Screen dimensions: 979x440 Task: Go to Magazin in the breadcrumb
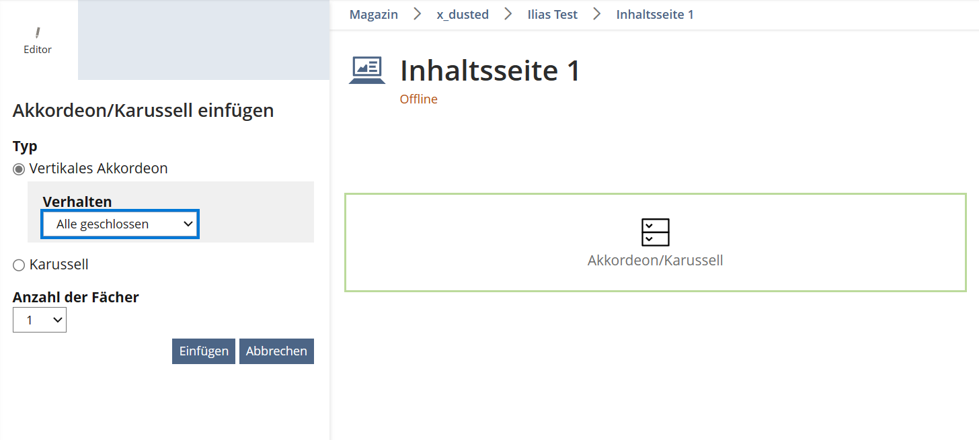pyautogui.click(x=373, y=14)
